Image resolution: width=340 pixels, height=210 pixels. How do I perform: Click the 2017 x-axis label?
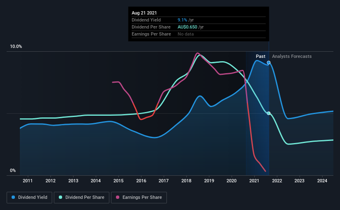tap(164, 181)
